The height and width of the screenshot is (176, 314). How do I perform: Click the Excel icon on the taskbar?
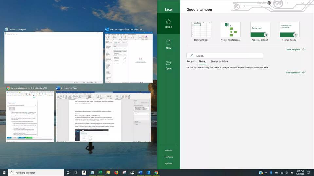(x=100, y=173)
